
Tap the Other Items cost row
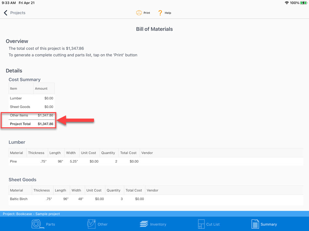(x=32, y=115)
